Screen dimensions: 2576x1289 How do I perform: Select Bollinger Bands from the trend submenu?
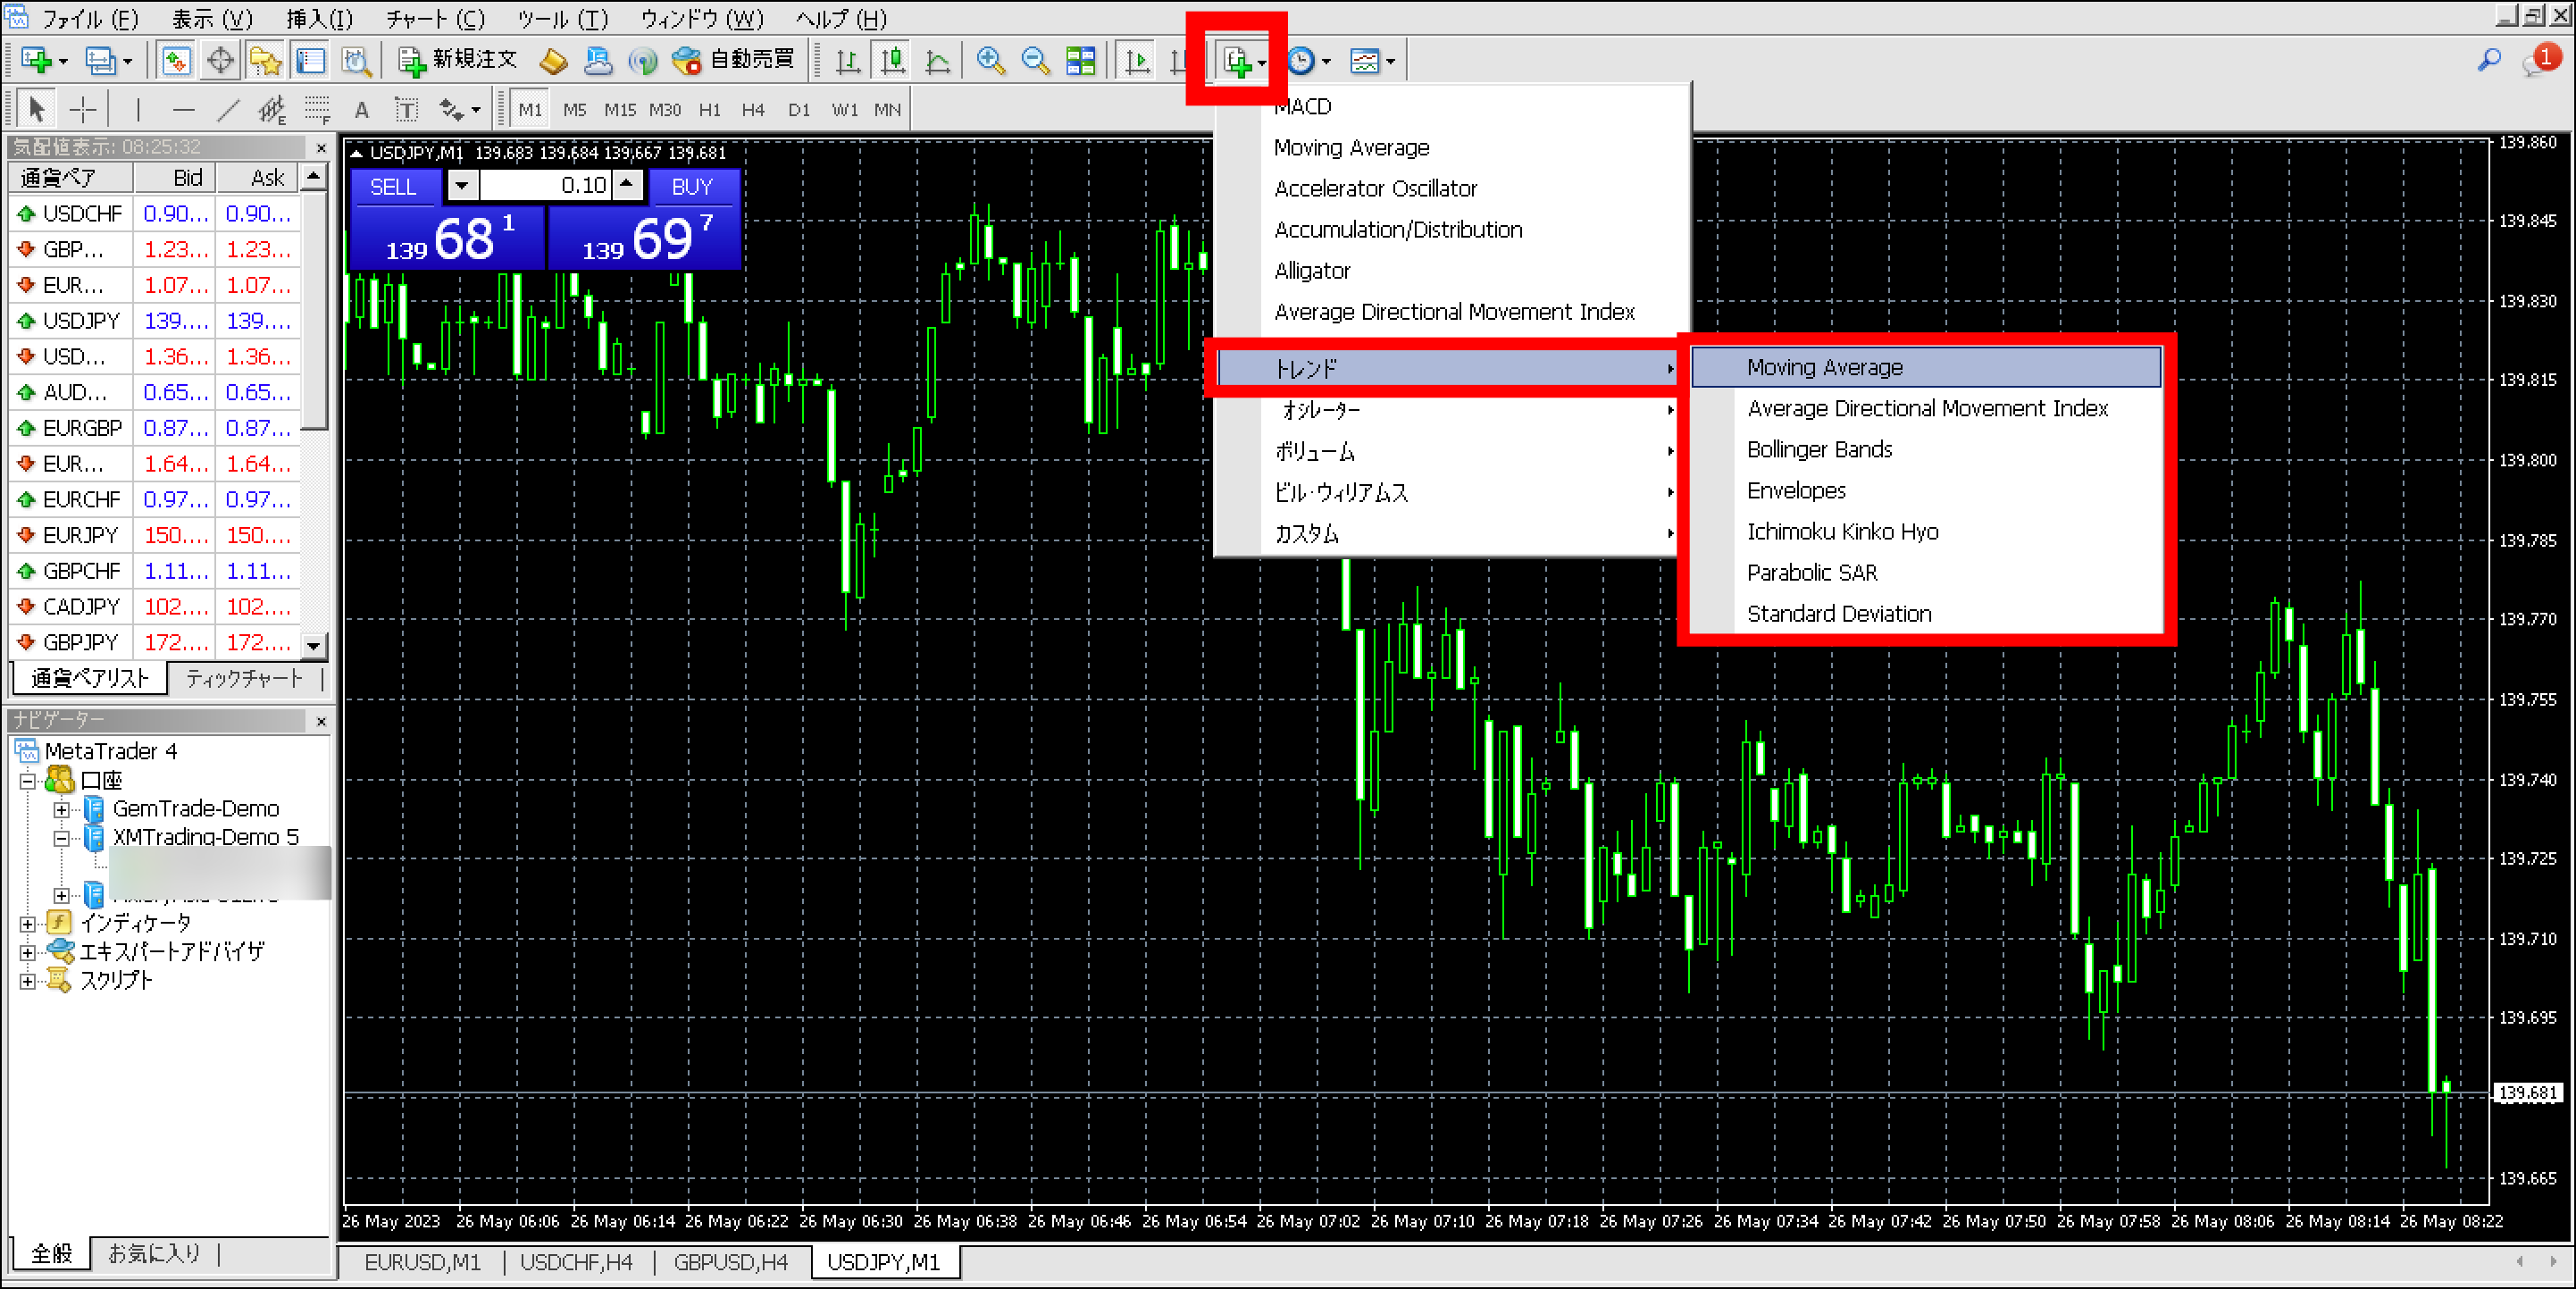[x=1819, y=449]
